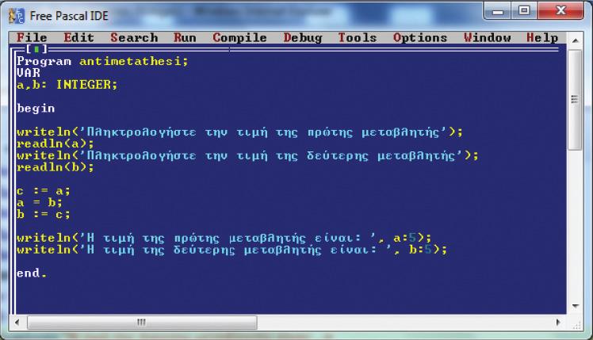This screenshot has height=340, width=593.
Task: Click the 'VAR' keyword line
Action: (29, 73)
